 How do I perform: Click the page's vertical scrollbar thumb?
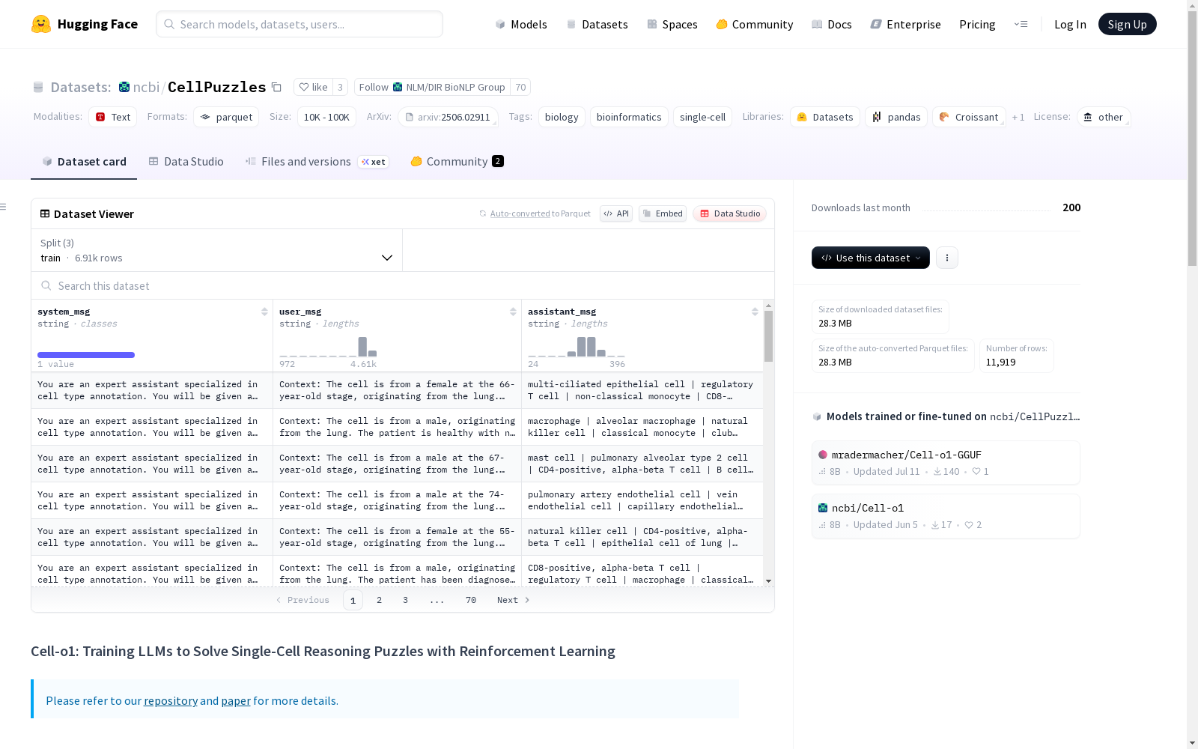pos(1192,139)
